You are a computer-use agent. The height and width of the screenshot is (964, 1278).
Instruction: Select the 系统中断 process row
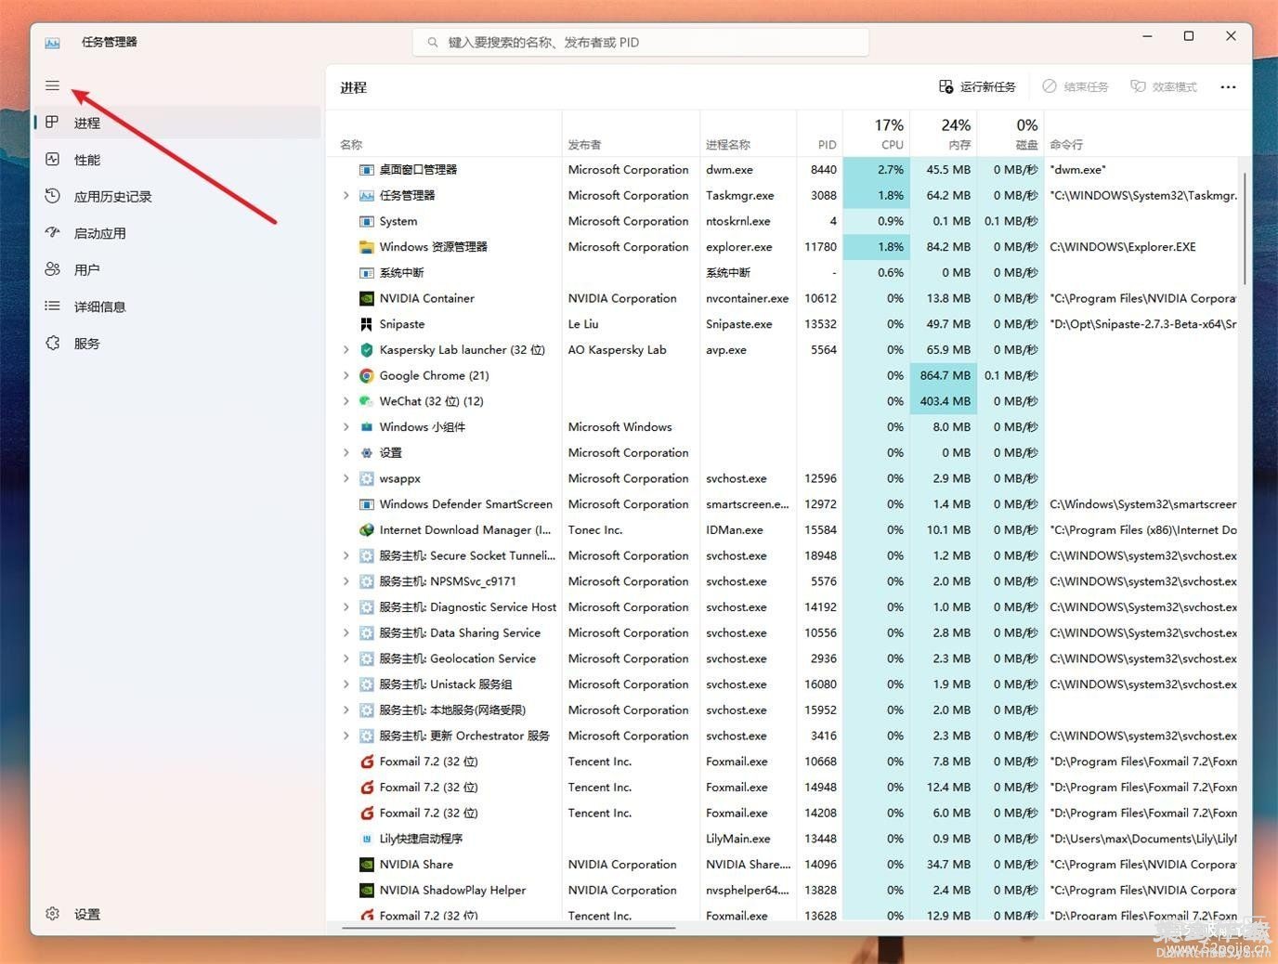tap(783, 272)
